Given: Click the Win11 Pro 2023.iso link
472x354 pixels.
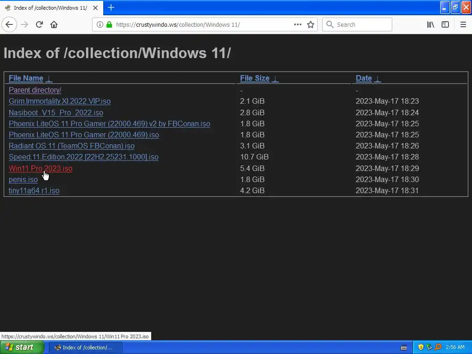Looking at the screenshot, I should coord(41,168).
